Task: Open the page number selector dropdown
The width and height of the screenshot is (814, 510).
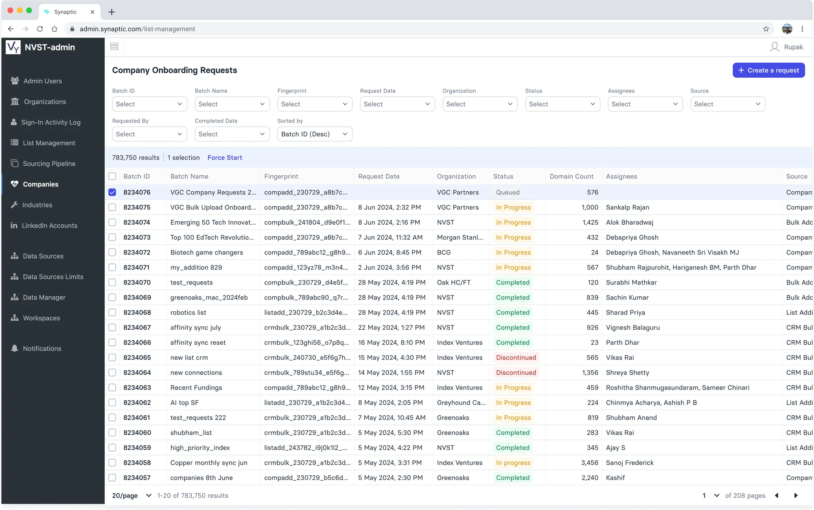Action: [711, 495]
